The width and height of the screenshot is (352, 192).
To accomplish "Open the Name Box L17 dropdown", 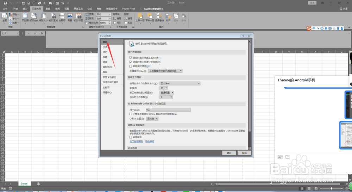I will (18, 33).
